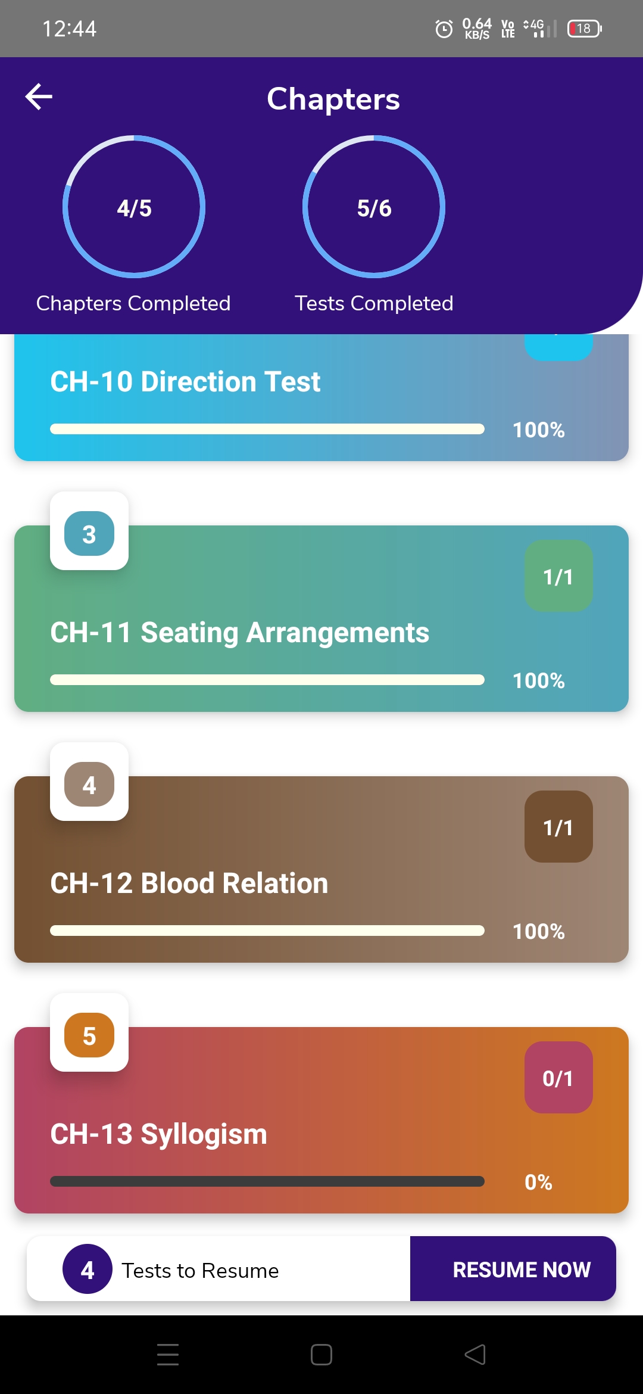
Task: Tap the 1/1 badge on Seating Arrangements
Action: coord(558,576)
